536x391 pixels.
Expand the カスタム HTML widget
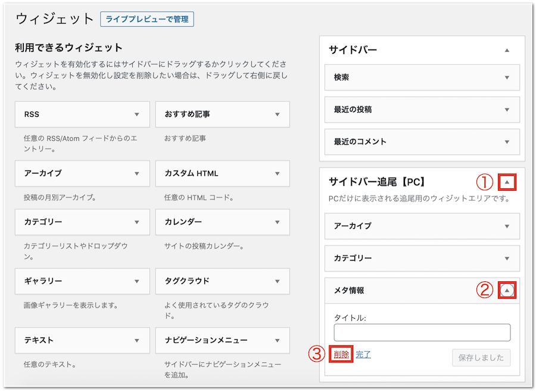pyautogui.click(x=277, y=173)
